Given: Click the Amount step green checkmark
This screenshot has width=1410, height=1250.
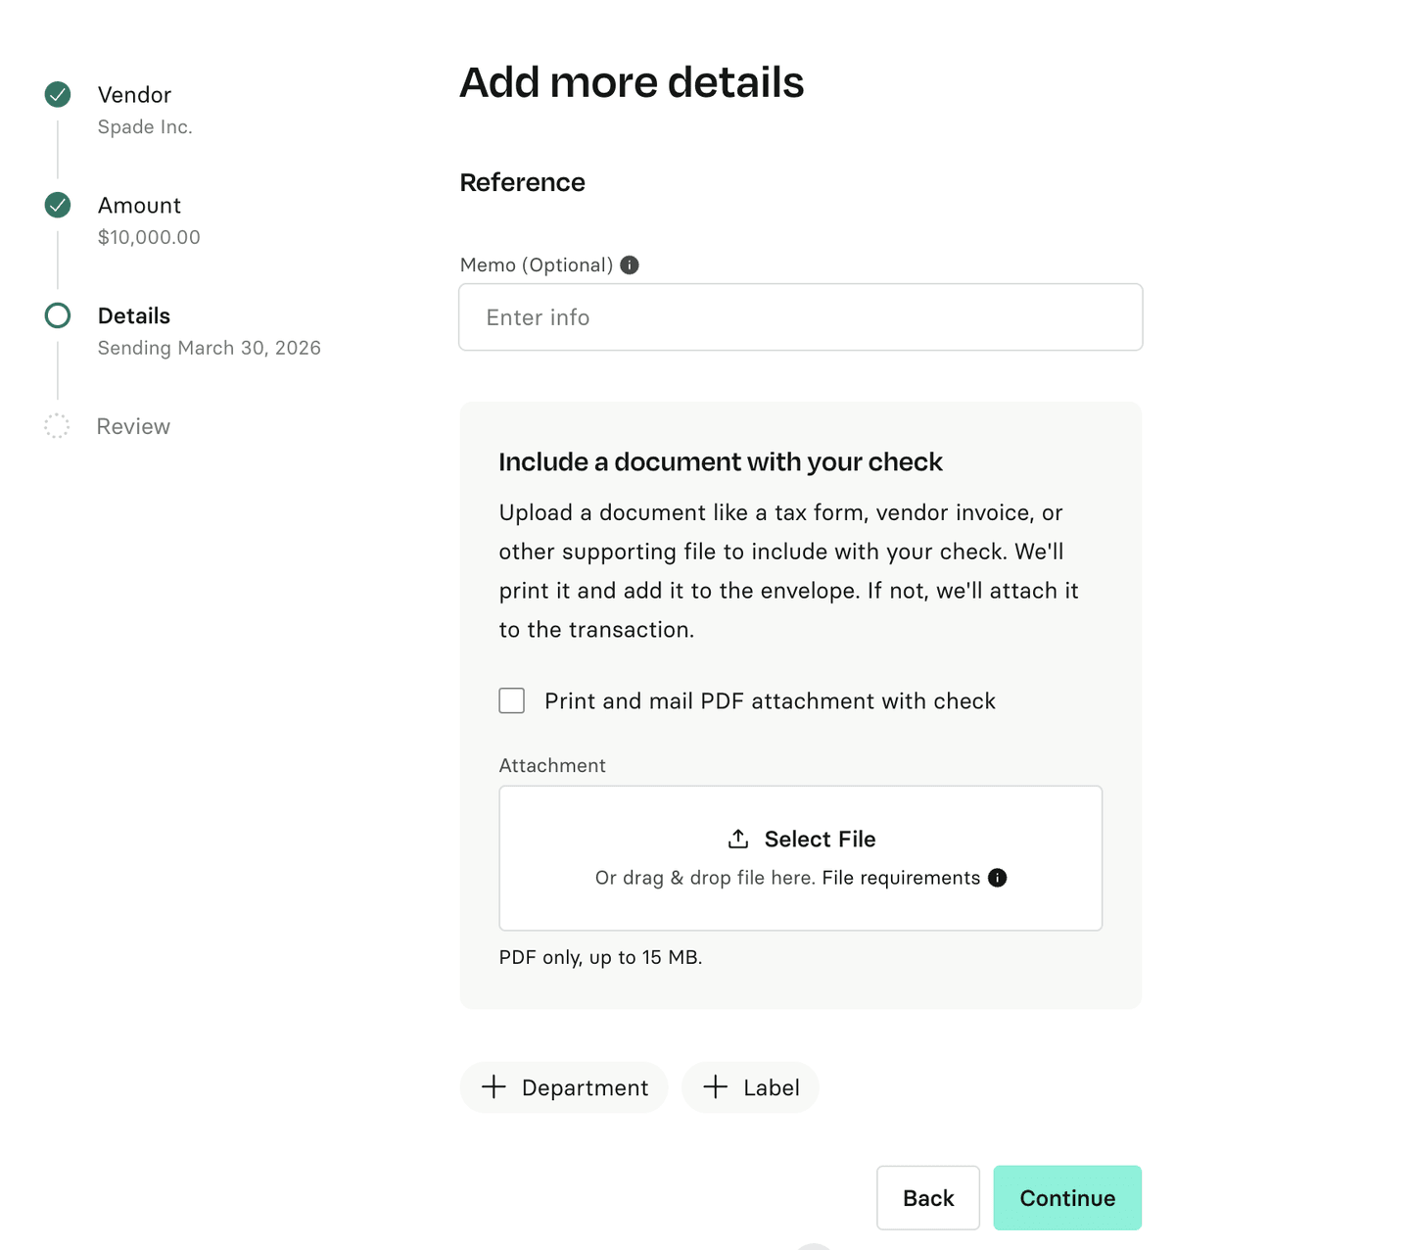Looking at the screenshot, I should 58,206.
